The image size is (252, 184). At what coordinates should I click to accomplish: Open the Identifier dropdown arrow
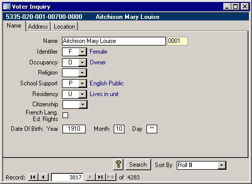click(82, 52)
